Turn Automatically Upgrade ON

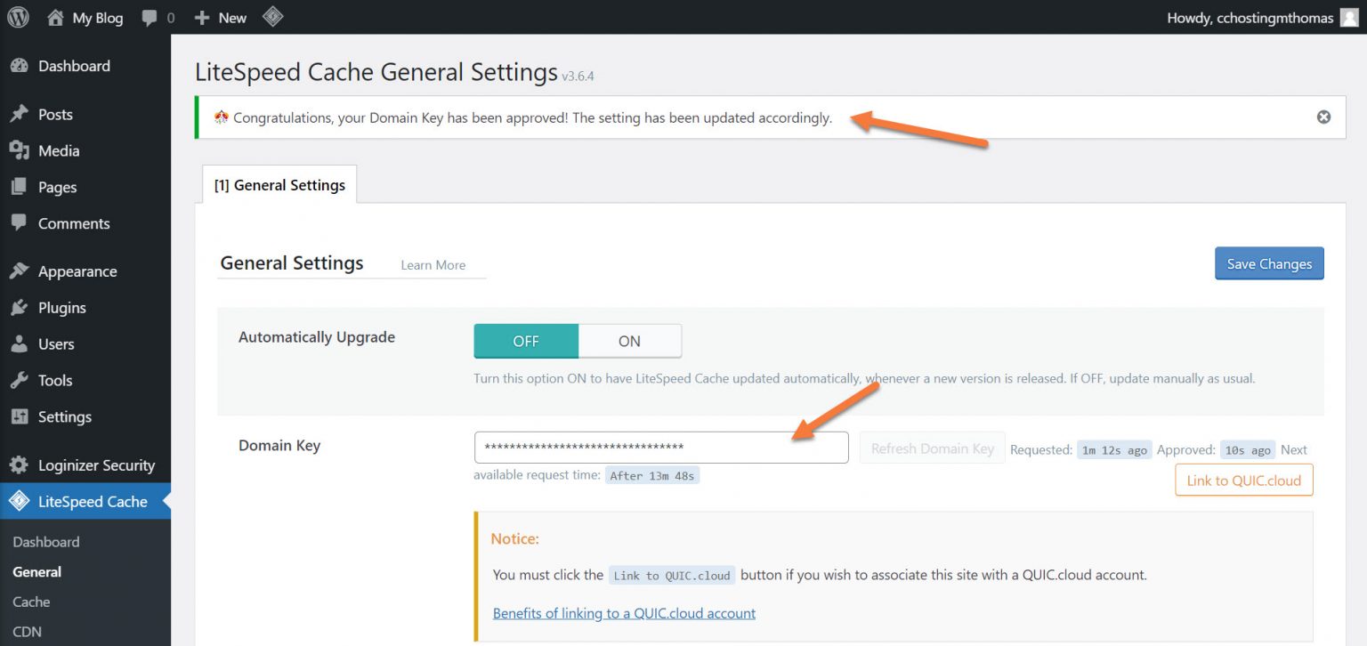click(628, 340)
